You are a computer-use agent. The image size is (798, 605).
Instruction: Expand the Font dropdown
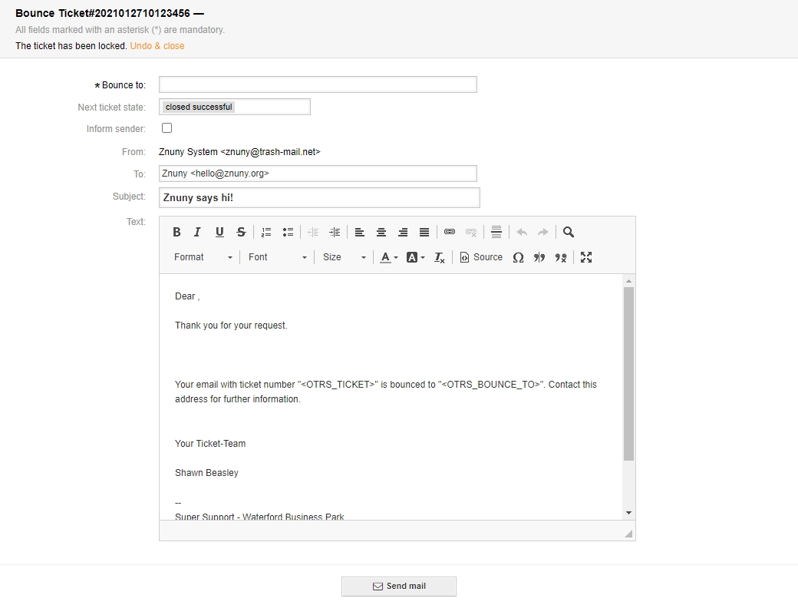[x=277, y=257]
